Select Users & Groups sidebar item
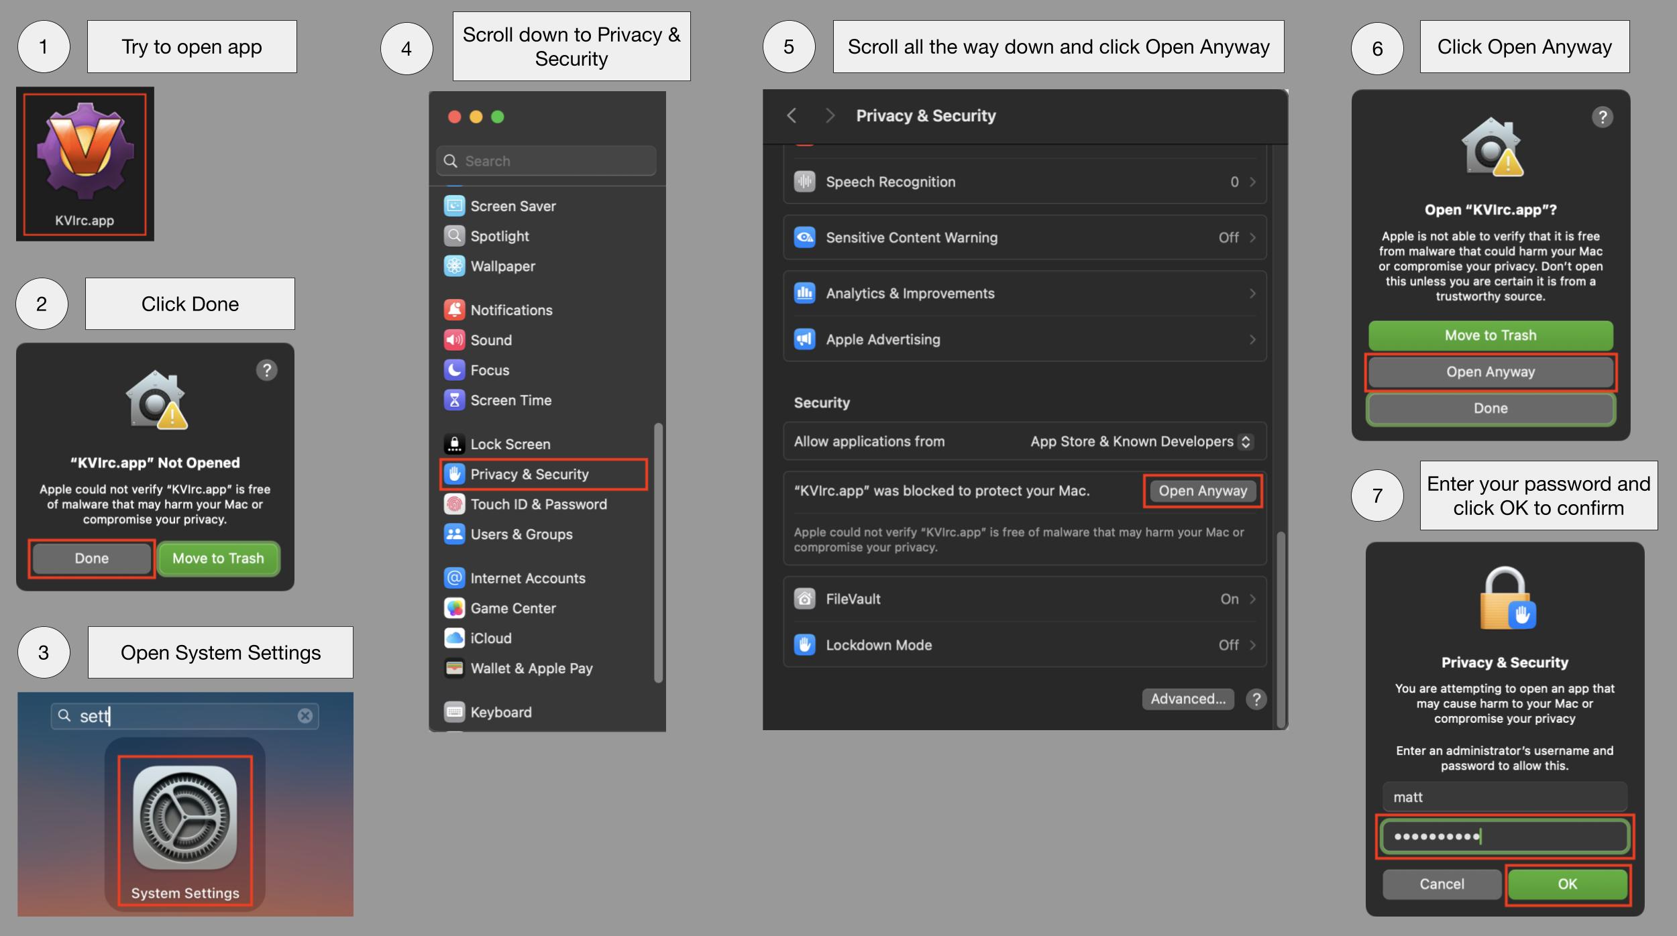Image resolution: width=1677 pixels, height=936 pixels. coord(543,534)
